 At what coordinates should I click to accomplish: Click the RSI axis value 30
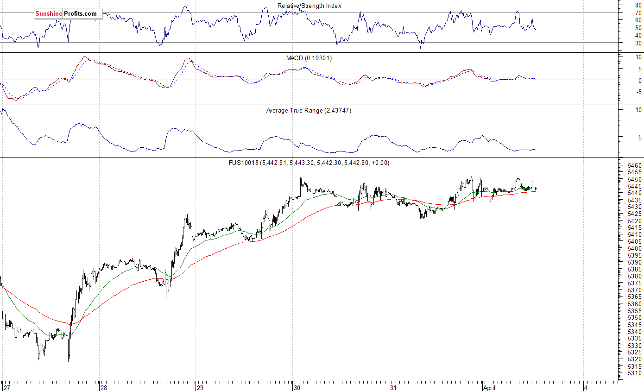click(x=638, y=43)
